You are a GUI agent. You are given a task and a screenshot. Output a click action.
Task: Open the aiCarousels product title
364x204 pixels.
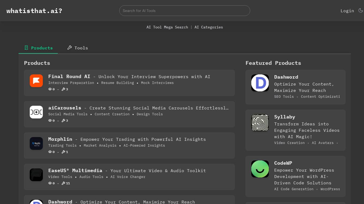point(65,108)
